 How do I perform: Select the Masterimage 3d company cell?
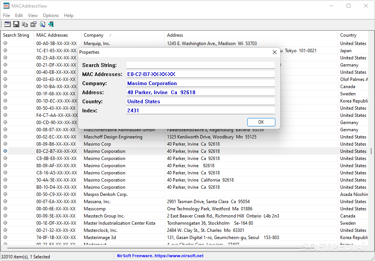(100, 238)
